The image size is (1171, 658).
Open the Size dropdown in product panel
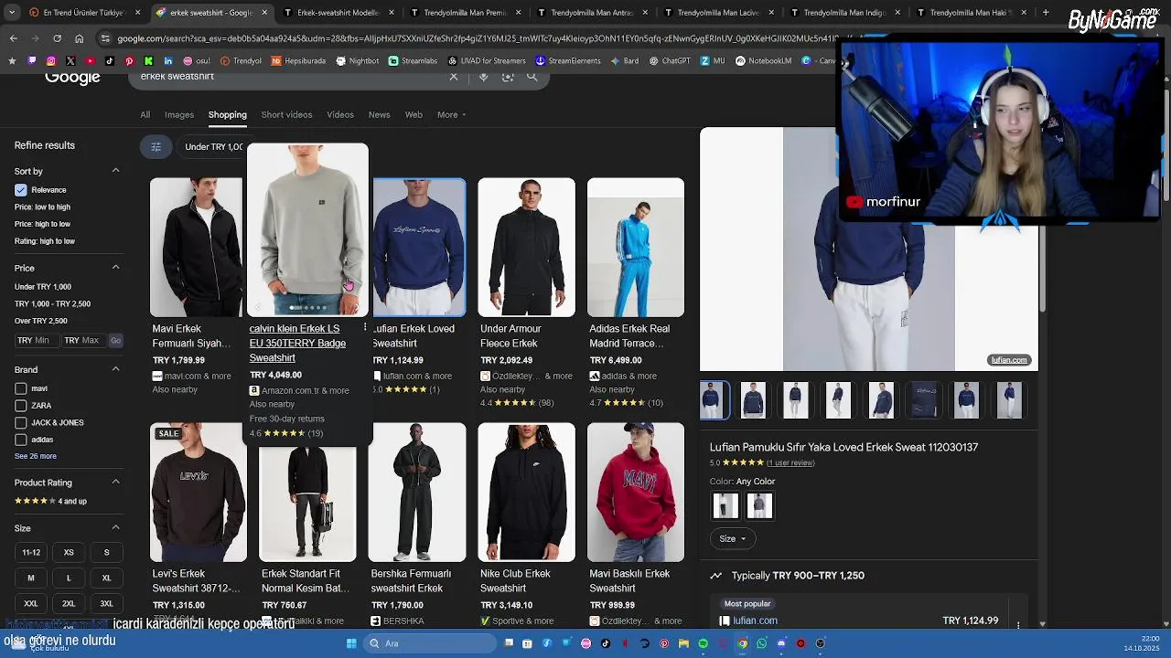point(732,538)
